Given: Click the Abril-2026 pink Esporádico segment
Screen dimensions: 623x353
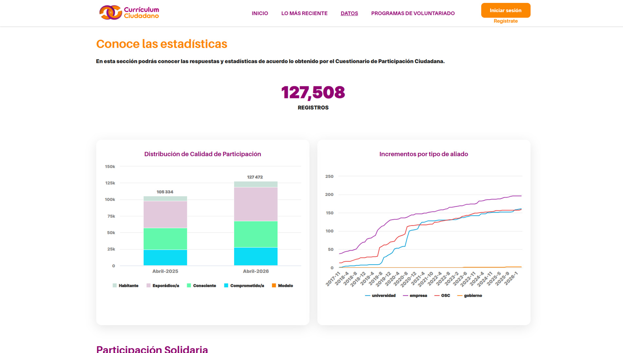Looking at the screenshot, I should [x=255, y=204].
